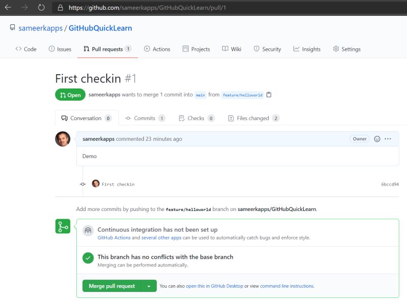The width and height of the screenshot is (407, 301).
Task: Click the green Open pull request badge
Action: [70, 95]
